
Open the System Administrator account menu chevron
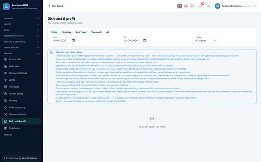click(x=254, y=6)
